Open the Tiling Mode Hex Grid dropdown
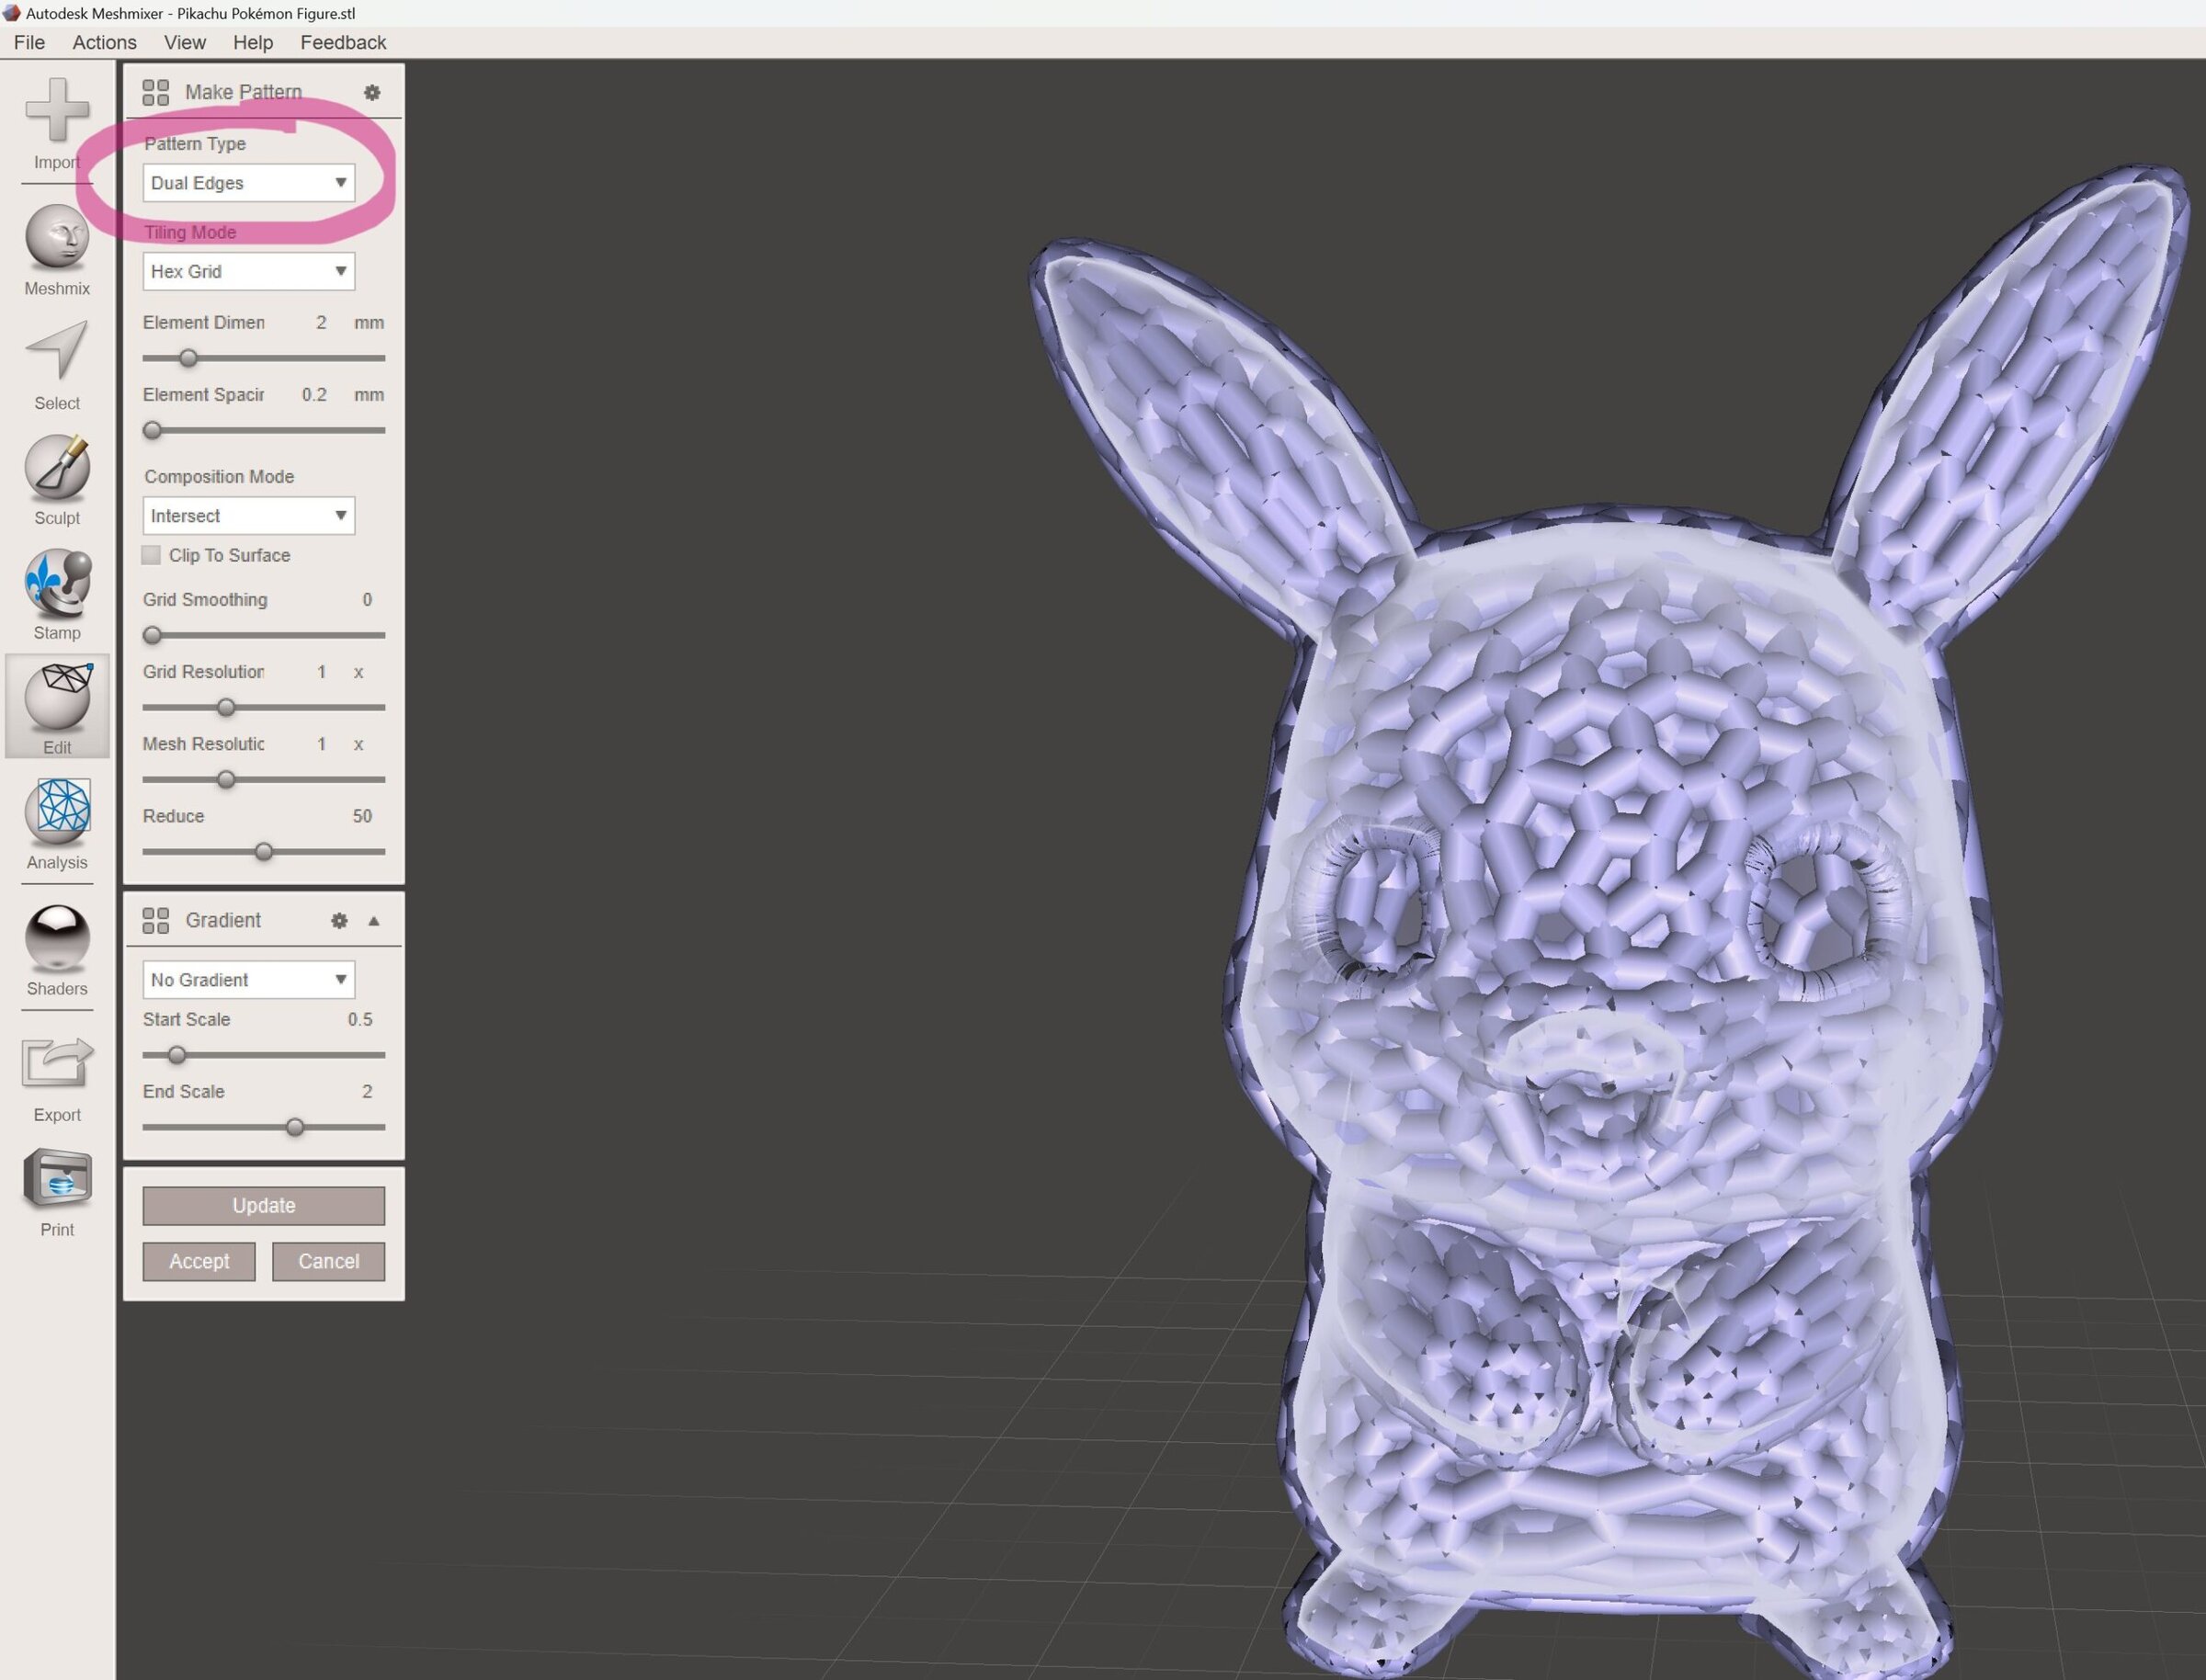This screenshot has height=1680, width=2206. [249, 271]
